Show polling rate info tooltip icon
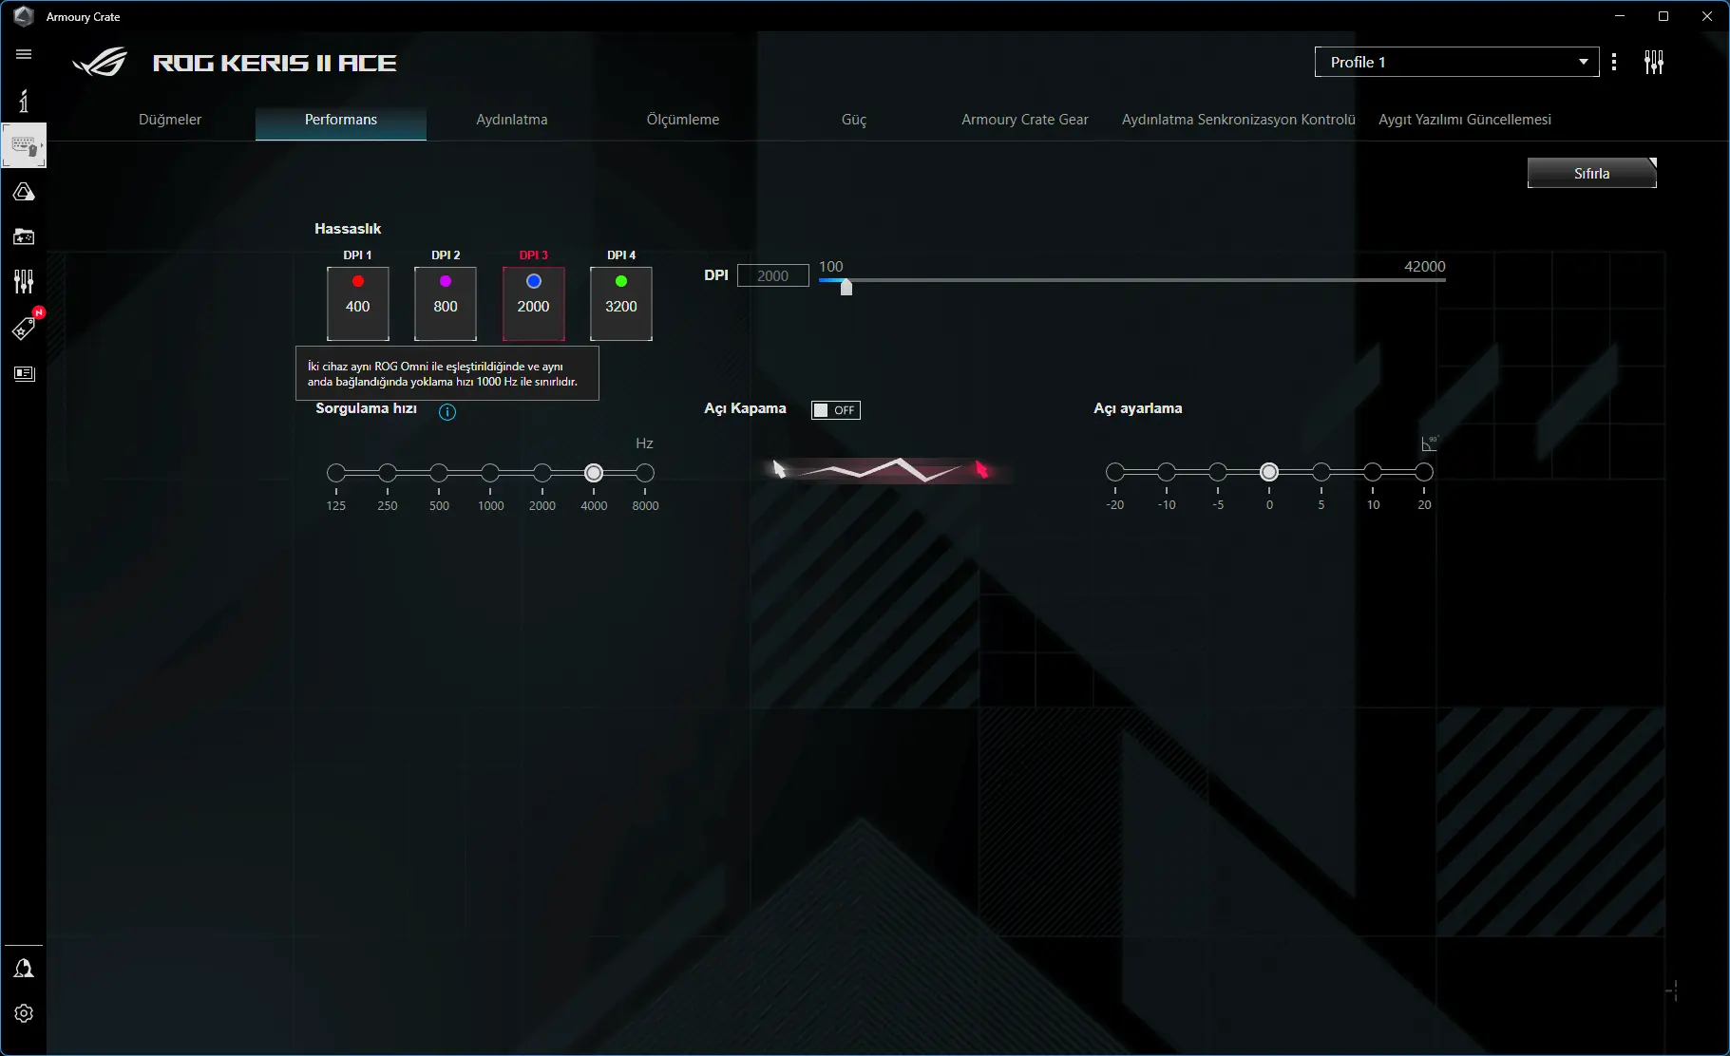 [447, 412]
